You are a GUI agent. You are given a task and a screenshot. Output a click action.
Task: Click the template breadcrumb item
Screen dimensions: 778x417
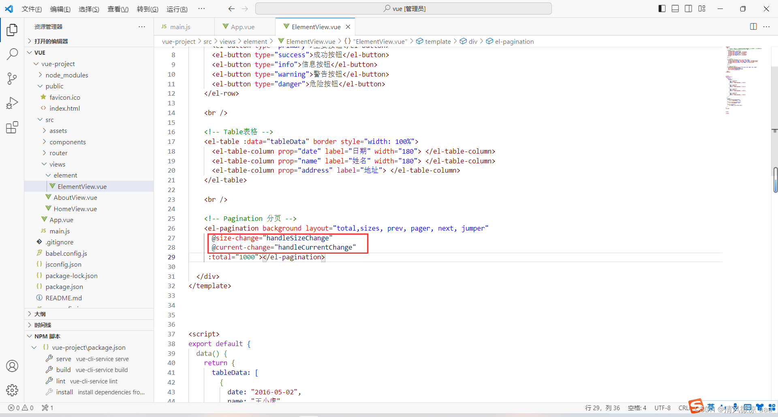coord(434,41)
